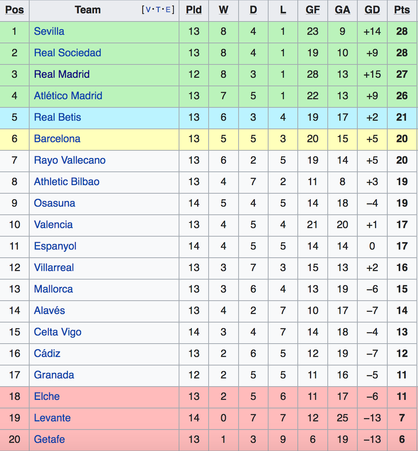Image resolution: width=418 pixels, height=451 pixels.
Task: Open the Valencia team link
Action: coord(53,224)
